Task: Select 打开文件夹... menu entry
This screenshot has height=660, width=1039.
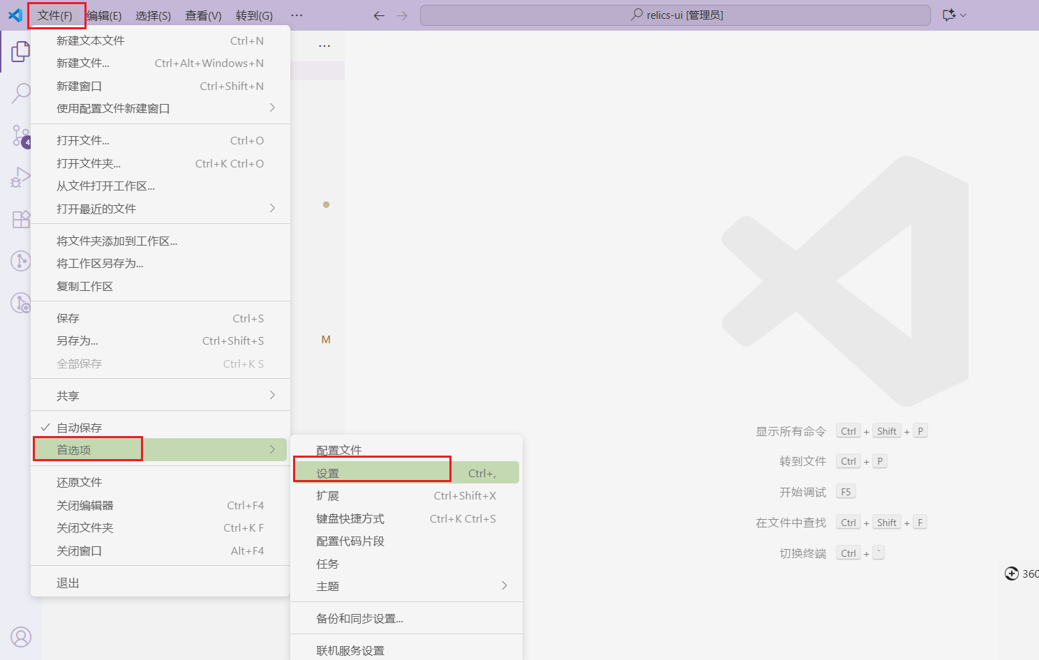Action: 160,163
